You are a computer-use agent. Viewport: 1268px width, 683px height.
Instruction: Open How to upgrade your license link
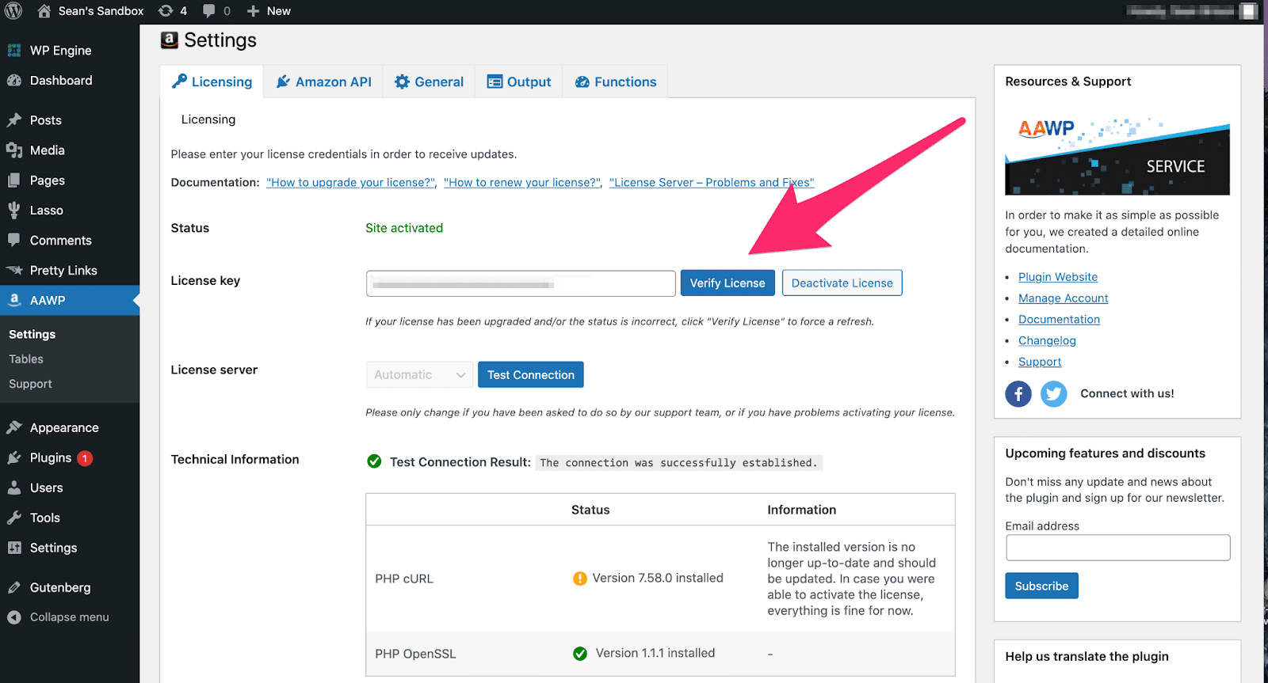pyautogui.click(x=351, y=183)
